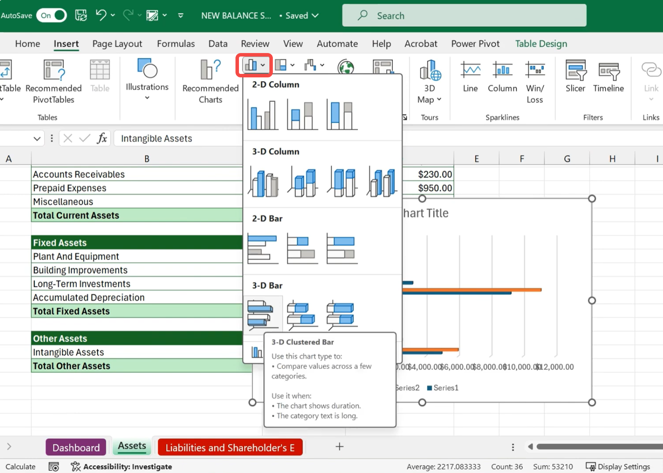Click the horizontal scrollbar thumb
The height and width of the screenshot is (473, 663).
[x=600, y=446]
